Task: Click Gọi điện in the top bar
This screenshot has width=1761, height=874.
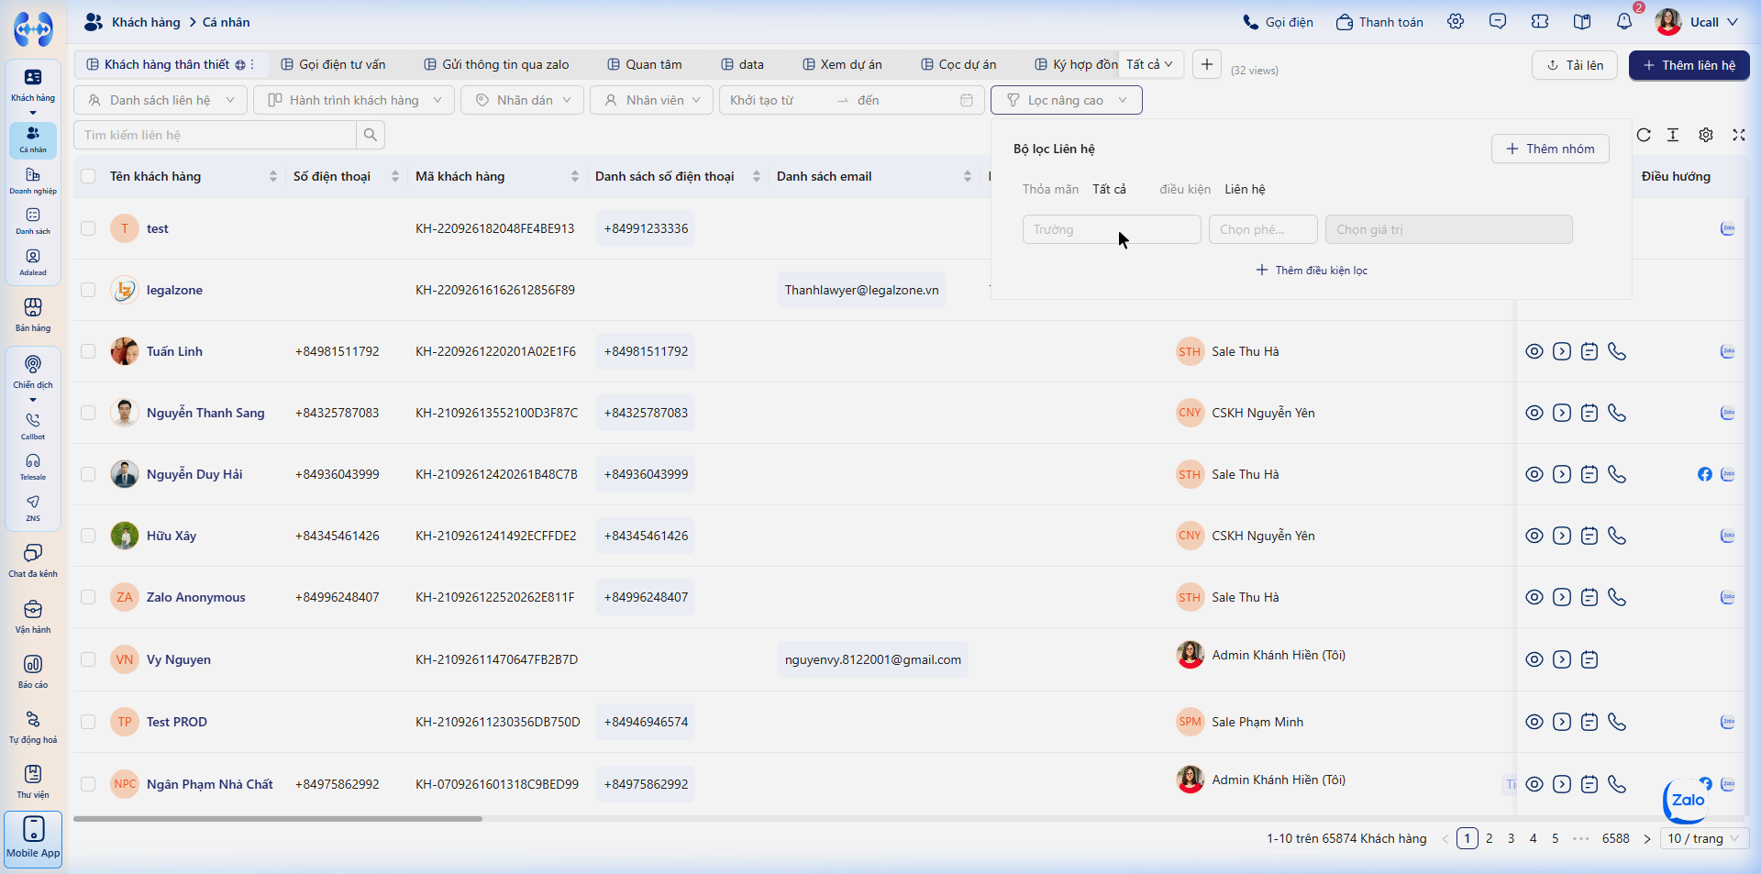Action: (1279, 22)
